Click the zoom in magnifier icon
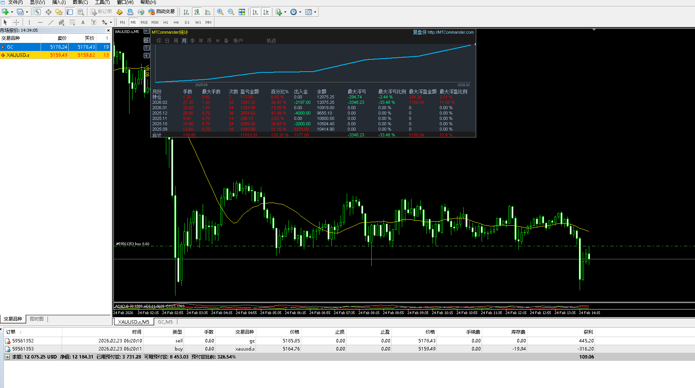 [x=220, y=12]
